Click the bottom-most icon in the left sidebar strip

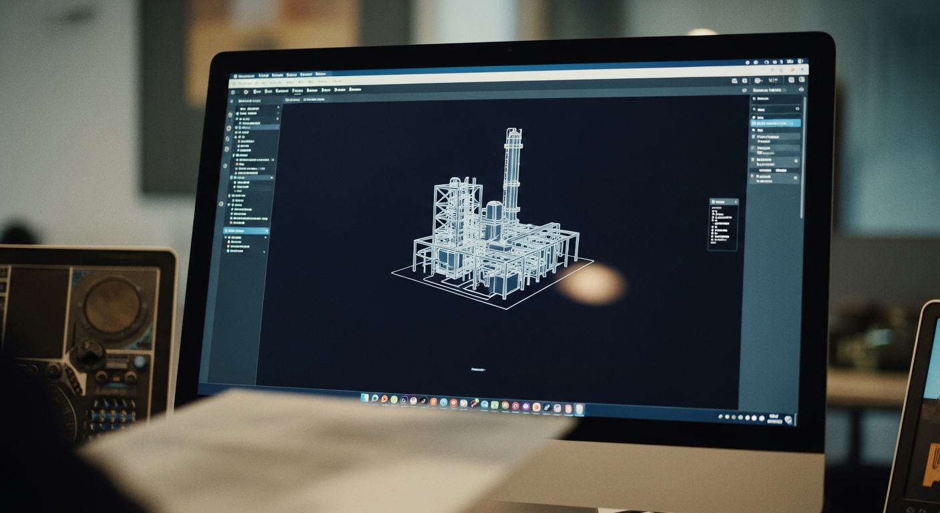tap(222, 204)
